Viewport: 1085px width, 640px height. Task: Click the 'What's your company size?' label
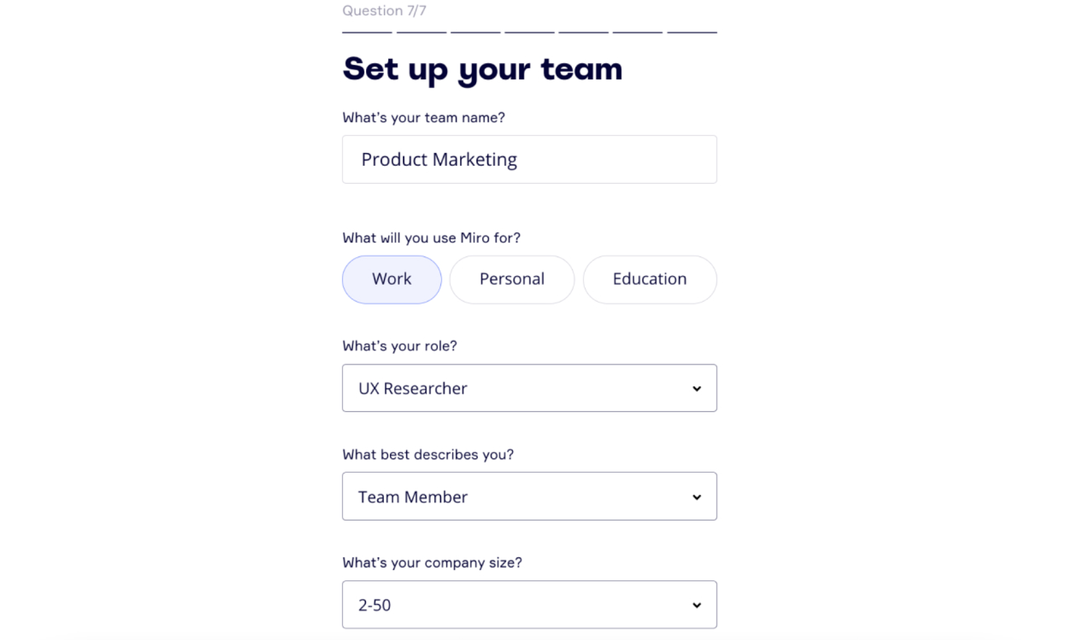[432, 563]
